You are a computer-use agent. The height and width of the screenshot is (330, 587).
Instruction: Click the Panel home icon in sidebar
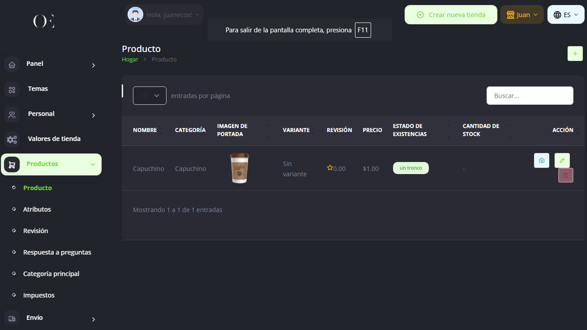click(x=12, y=65)
